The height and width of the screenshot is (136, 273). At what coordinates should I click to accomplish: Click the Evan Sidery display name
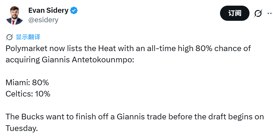(x=49, y=10)
